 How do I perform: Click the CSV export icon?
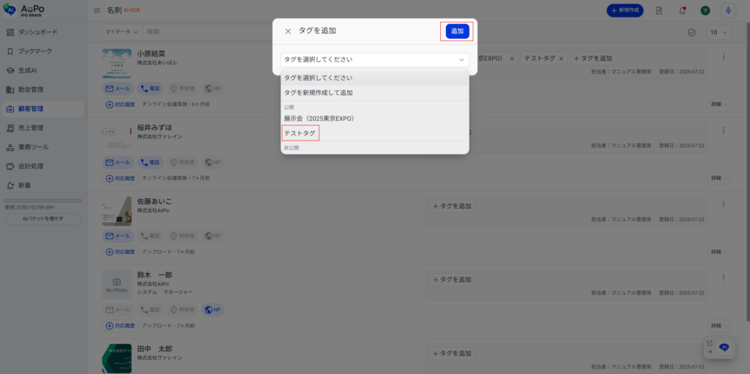[659, 11]
